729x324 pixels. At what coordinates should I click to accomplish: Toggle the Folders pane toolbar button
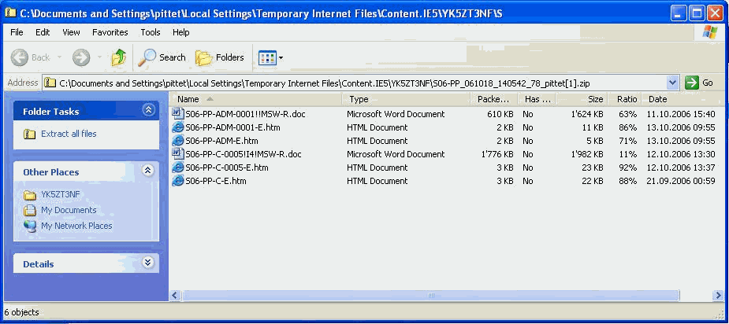(x=219, y=57)
